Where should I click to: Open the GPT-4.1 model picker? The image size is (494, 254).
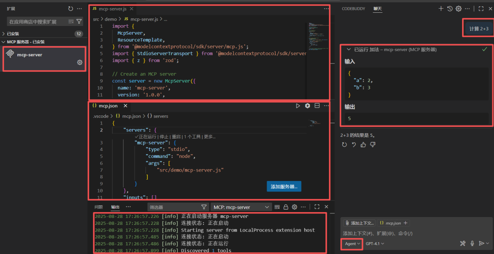[375, 244]
